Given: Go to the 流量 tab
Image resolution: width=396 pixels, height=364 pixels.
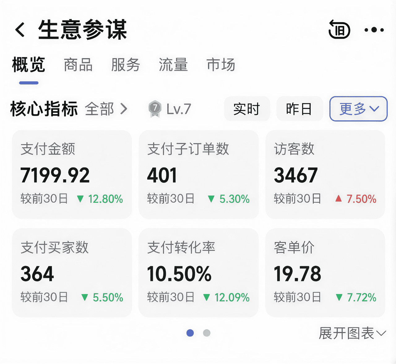Looking at the screenshot, I should pos(173,65).
